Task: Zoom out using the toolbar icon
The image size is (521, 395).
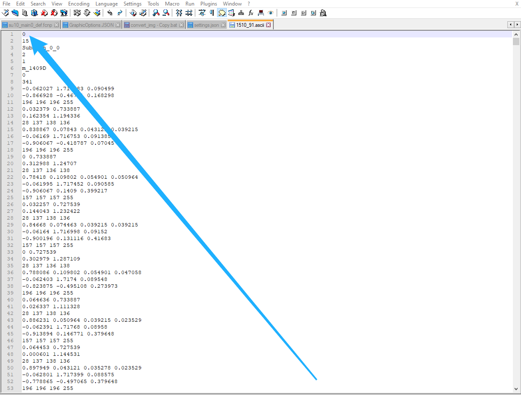Action: click(166, 13)
